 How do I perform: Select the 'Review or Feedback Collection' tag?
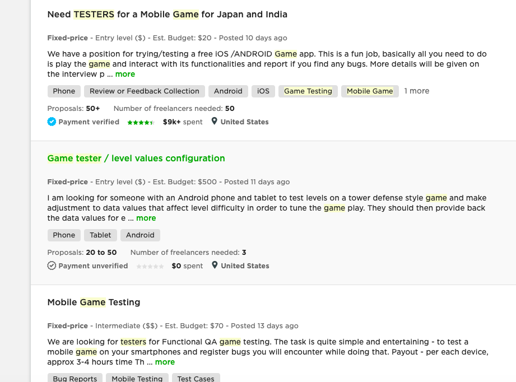(145, 91)
